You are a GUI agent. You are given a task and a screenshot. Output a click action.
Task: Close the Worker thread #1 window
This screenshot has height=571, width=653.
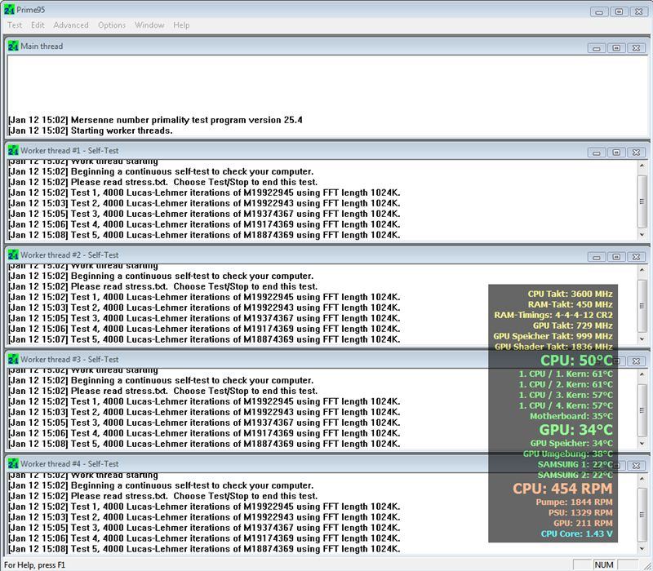point(637,153)
